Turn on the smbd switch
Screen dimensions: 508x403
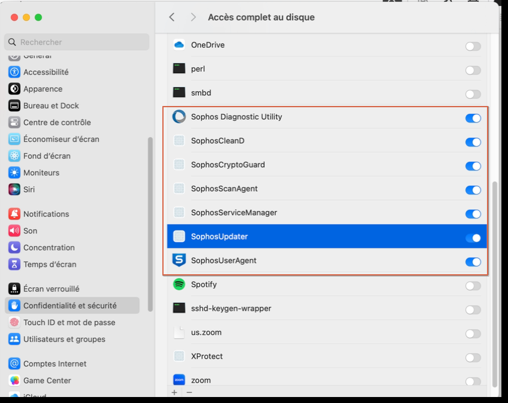coord(473,94)
